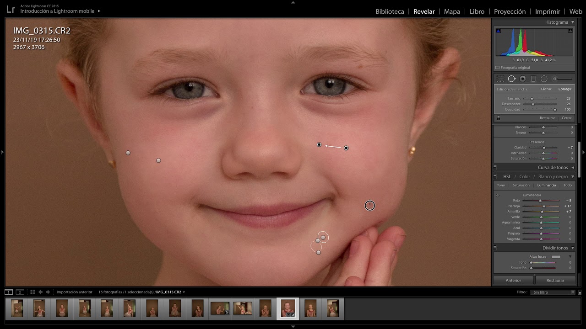Toggle the HSL panel on/off switch
586x329 pixels.
click(x=495, y=177)
